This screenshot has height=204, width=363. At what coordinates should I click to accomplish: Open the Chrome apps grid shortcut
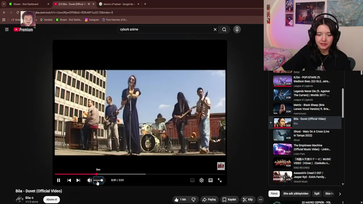pos(4,20)
